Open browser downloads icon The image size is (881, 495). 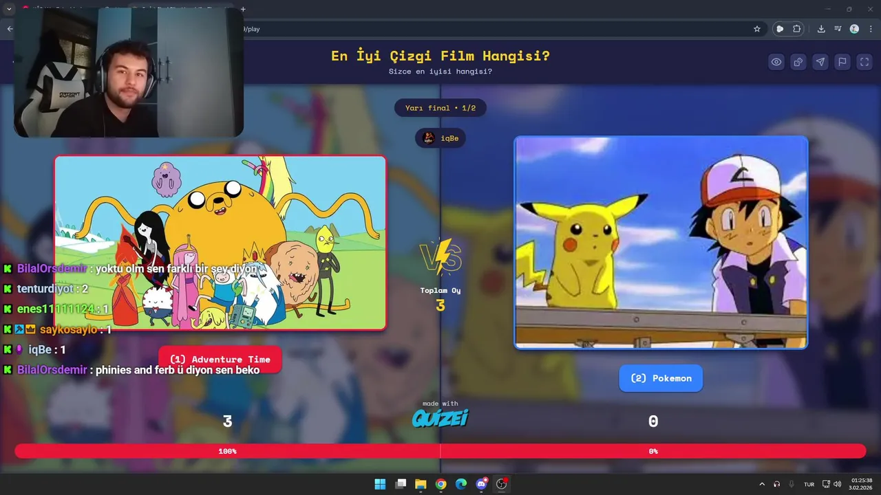[x=821, y=29]
